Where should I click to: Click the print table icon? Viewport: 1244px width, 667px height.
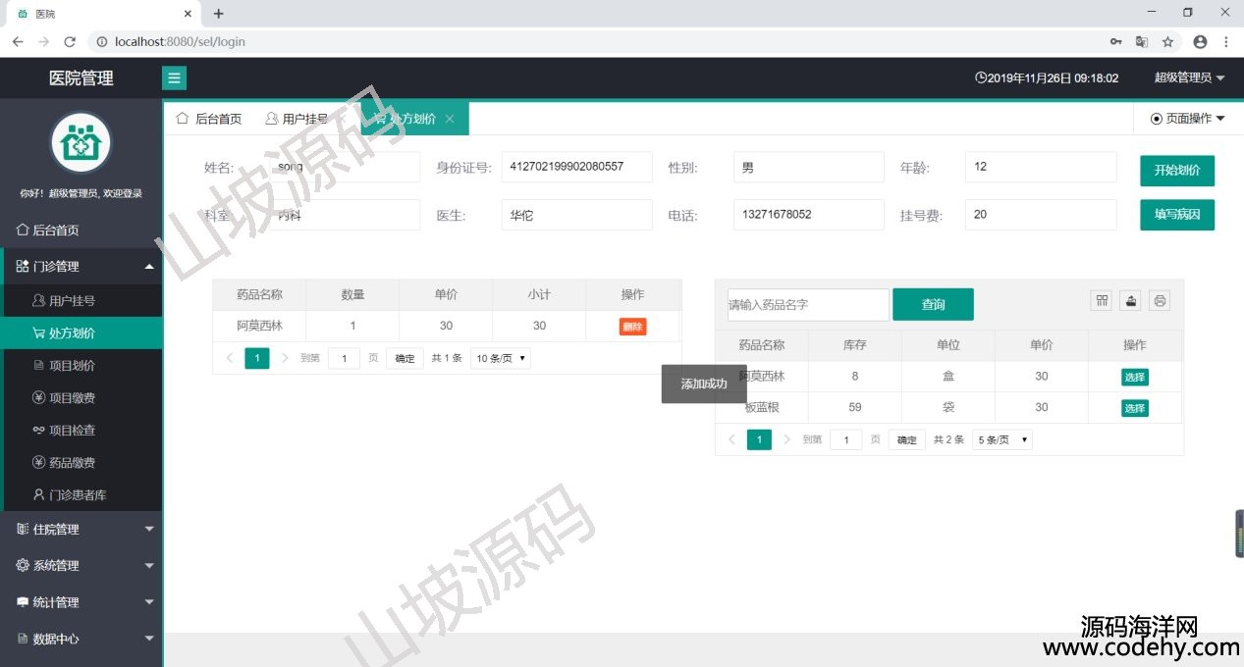tap(1160, 301)
